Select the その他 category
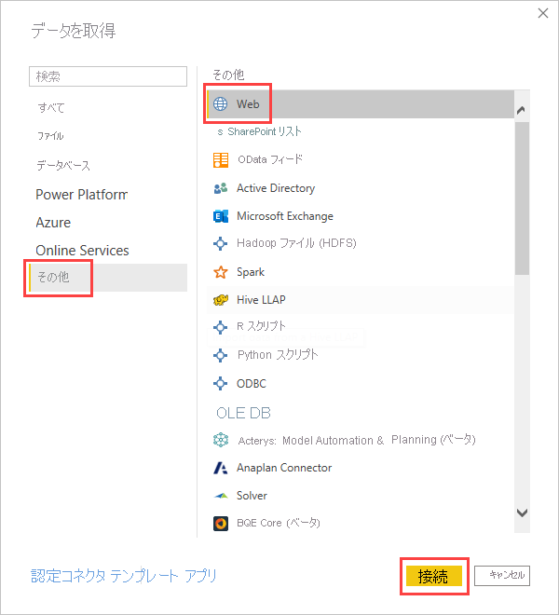559x615 pixels. pyautogui.click(x=108, y=278)
